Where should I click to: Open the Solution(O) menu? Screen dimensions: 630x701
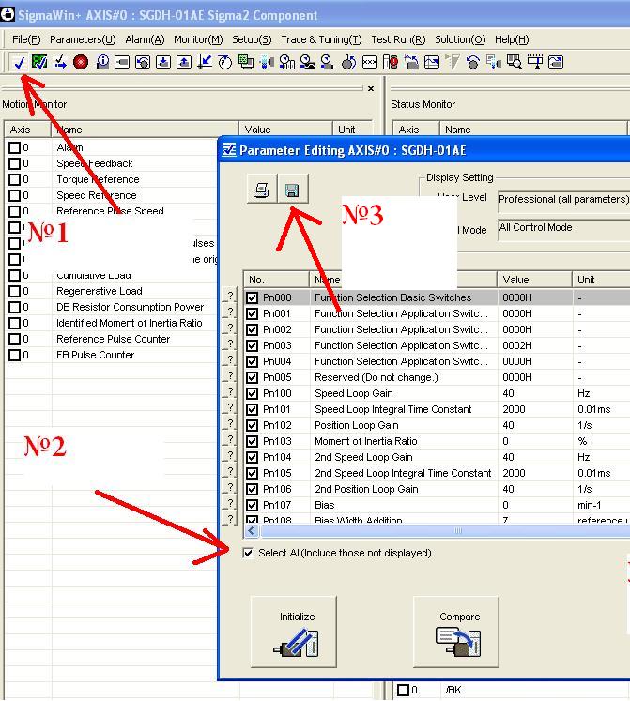[460, 39]
